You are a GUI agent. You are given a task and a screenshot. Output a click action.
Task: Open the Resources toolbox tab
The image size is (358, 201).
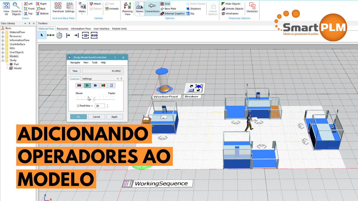63,29
